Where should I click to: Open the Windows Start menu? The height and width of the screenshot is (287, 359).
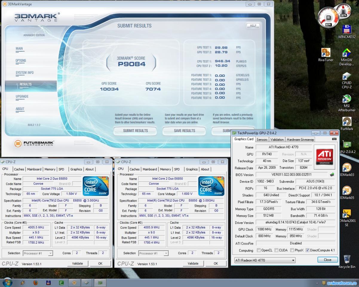[x=7, y=282]
